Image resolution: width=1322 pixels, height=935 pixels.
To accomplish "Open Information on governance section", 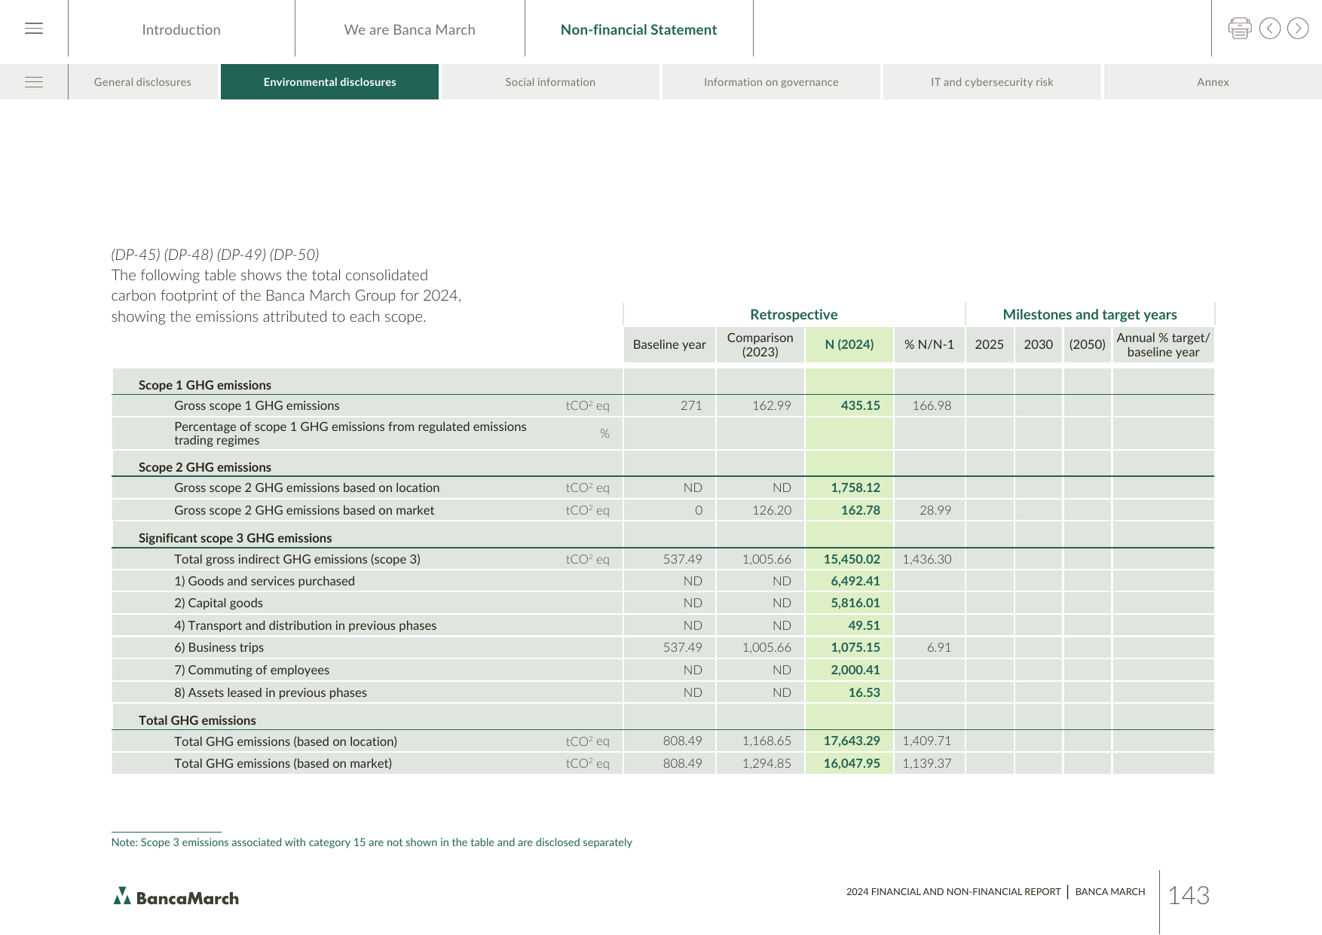I will click(771, 82).
